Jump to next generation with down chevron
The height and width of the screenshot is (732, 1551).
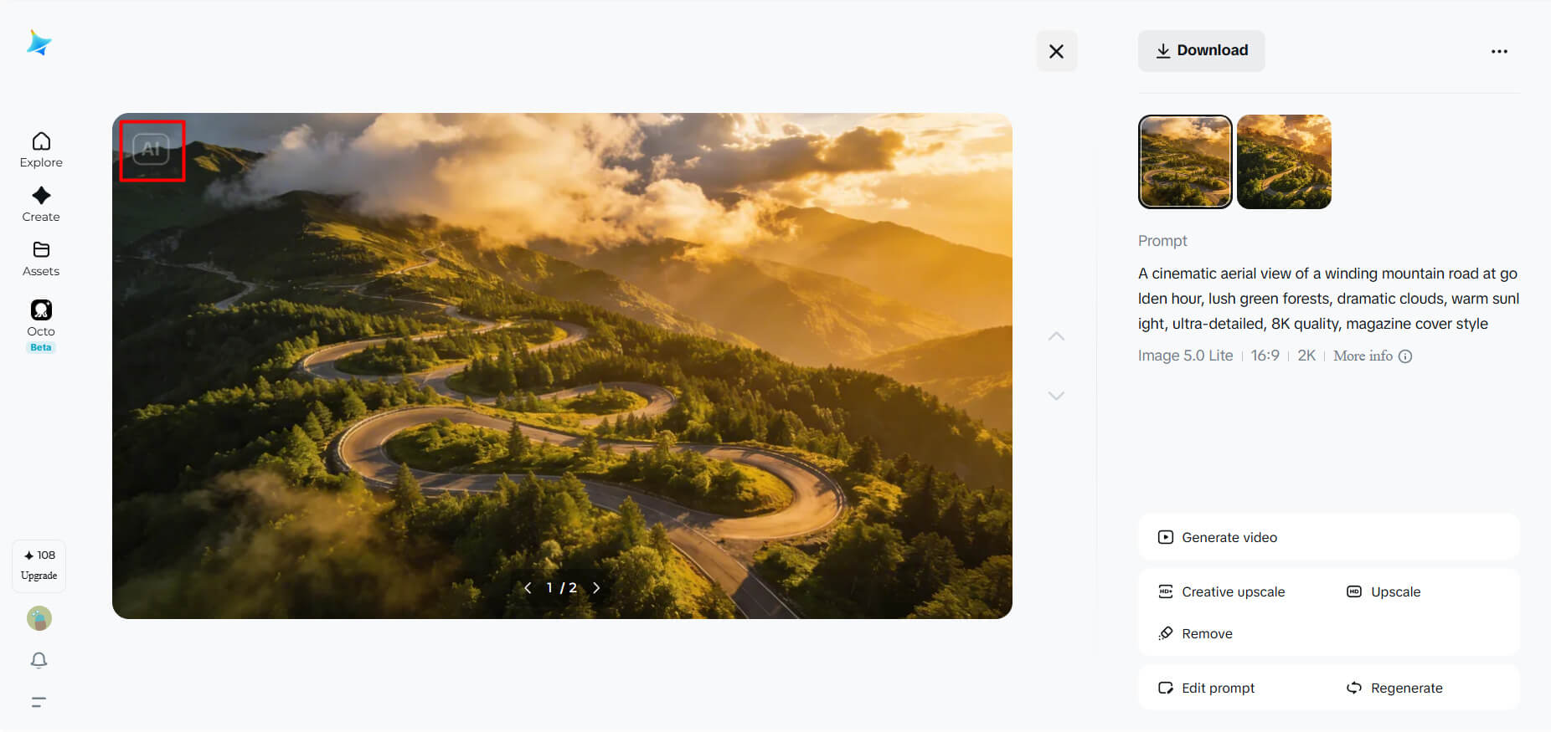[1056, 396]
